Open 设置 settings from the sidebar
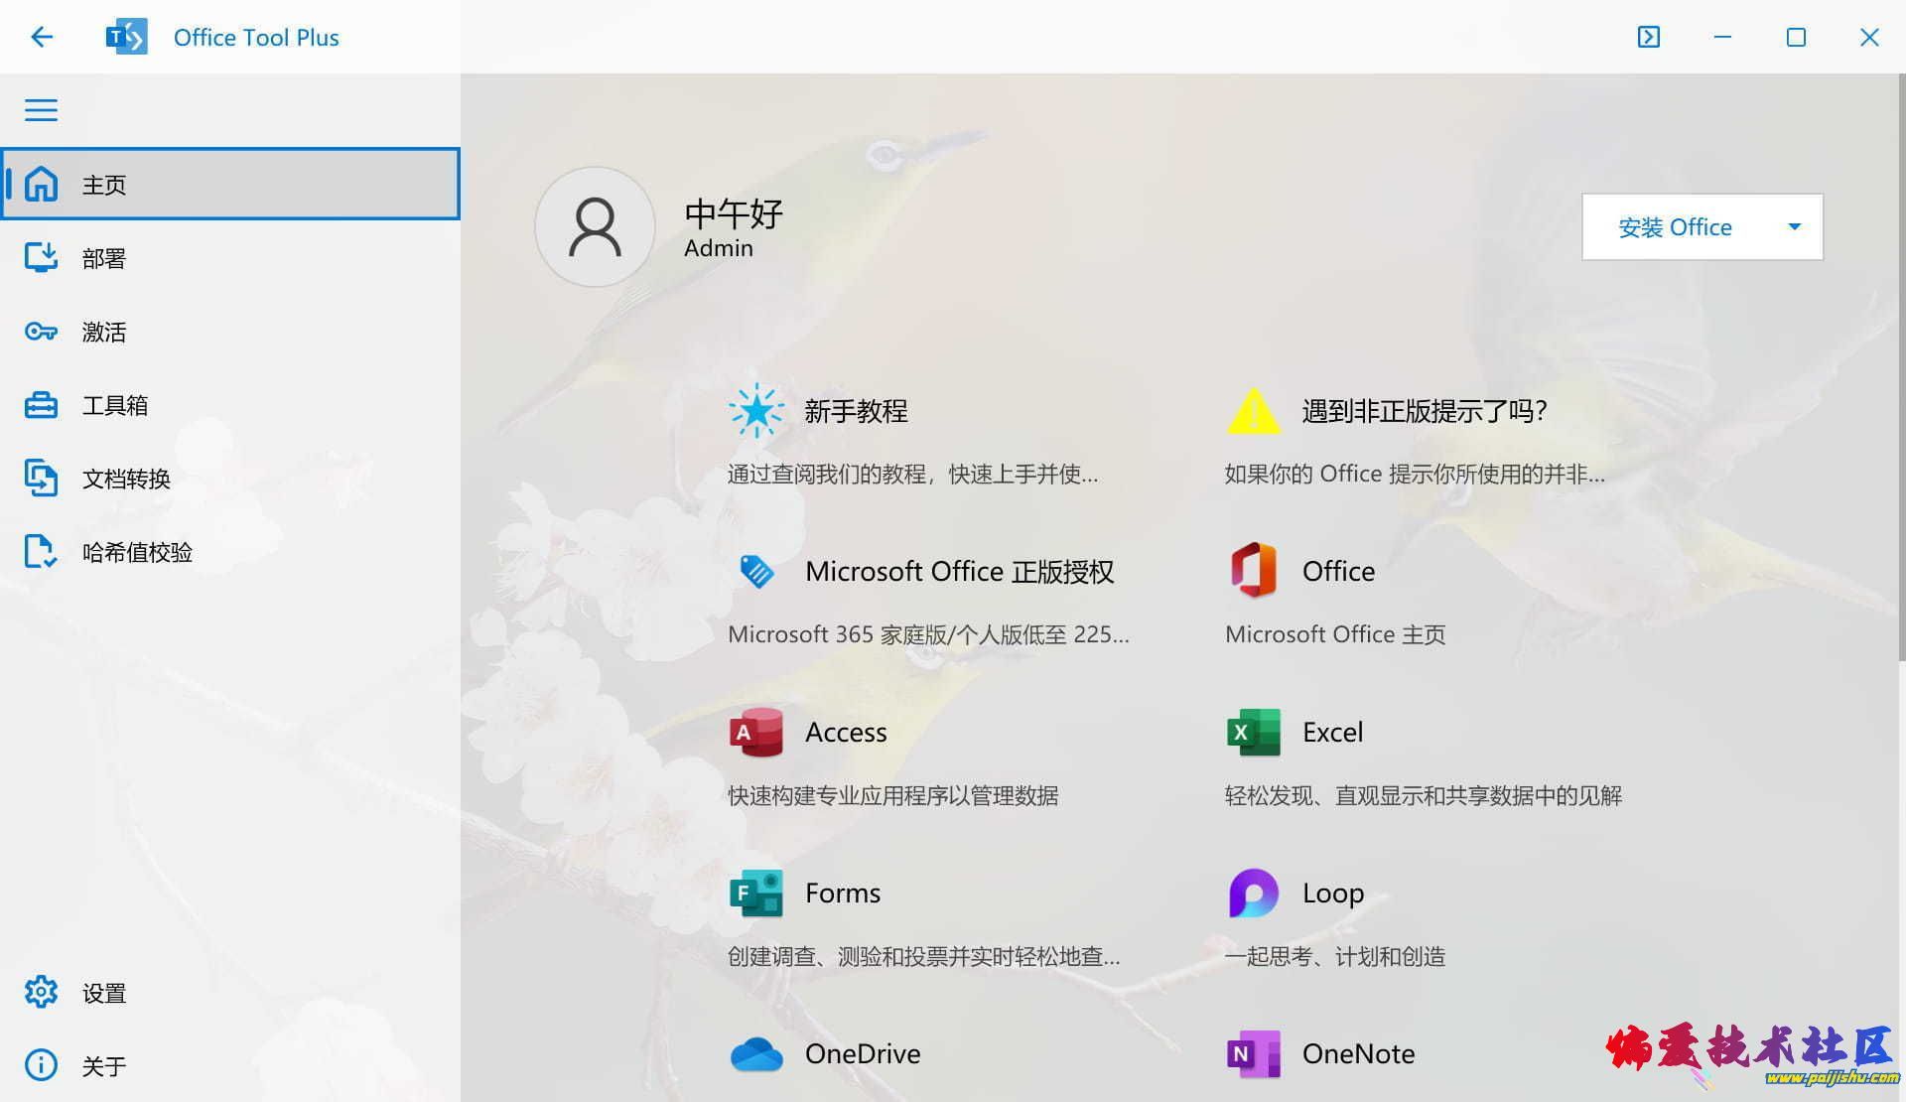The width and height of the screenshot is (1906, 1102). (x=230, y=992)
